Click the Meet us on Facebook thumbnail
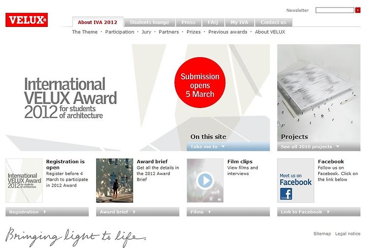Image resolution: width=366 pixels, height=248 pixels. click(x=296, y=181)
